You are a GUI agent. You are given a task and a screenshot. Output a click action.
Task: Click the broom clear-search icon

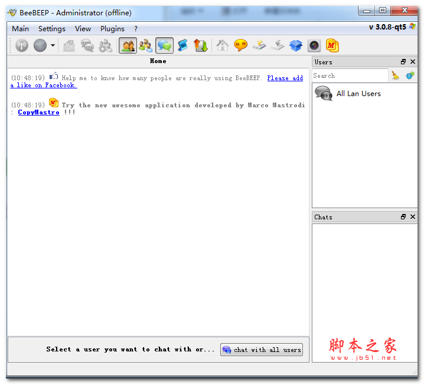395,75
